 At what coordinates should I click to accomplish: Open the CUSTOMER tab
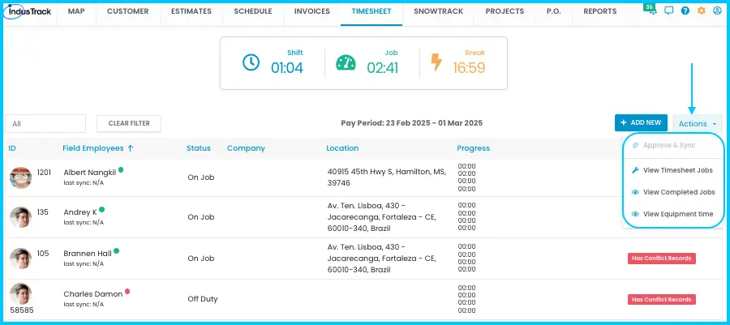(x=128, y=11)
